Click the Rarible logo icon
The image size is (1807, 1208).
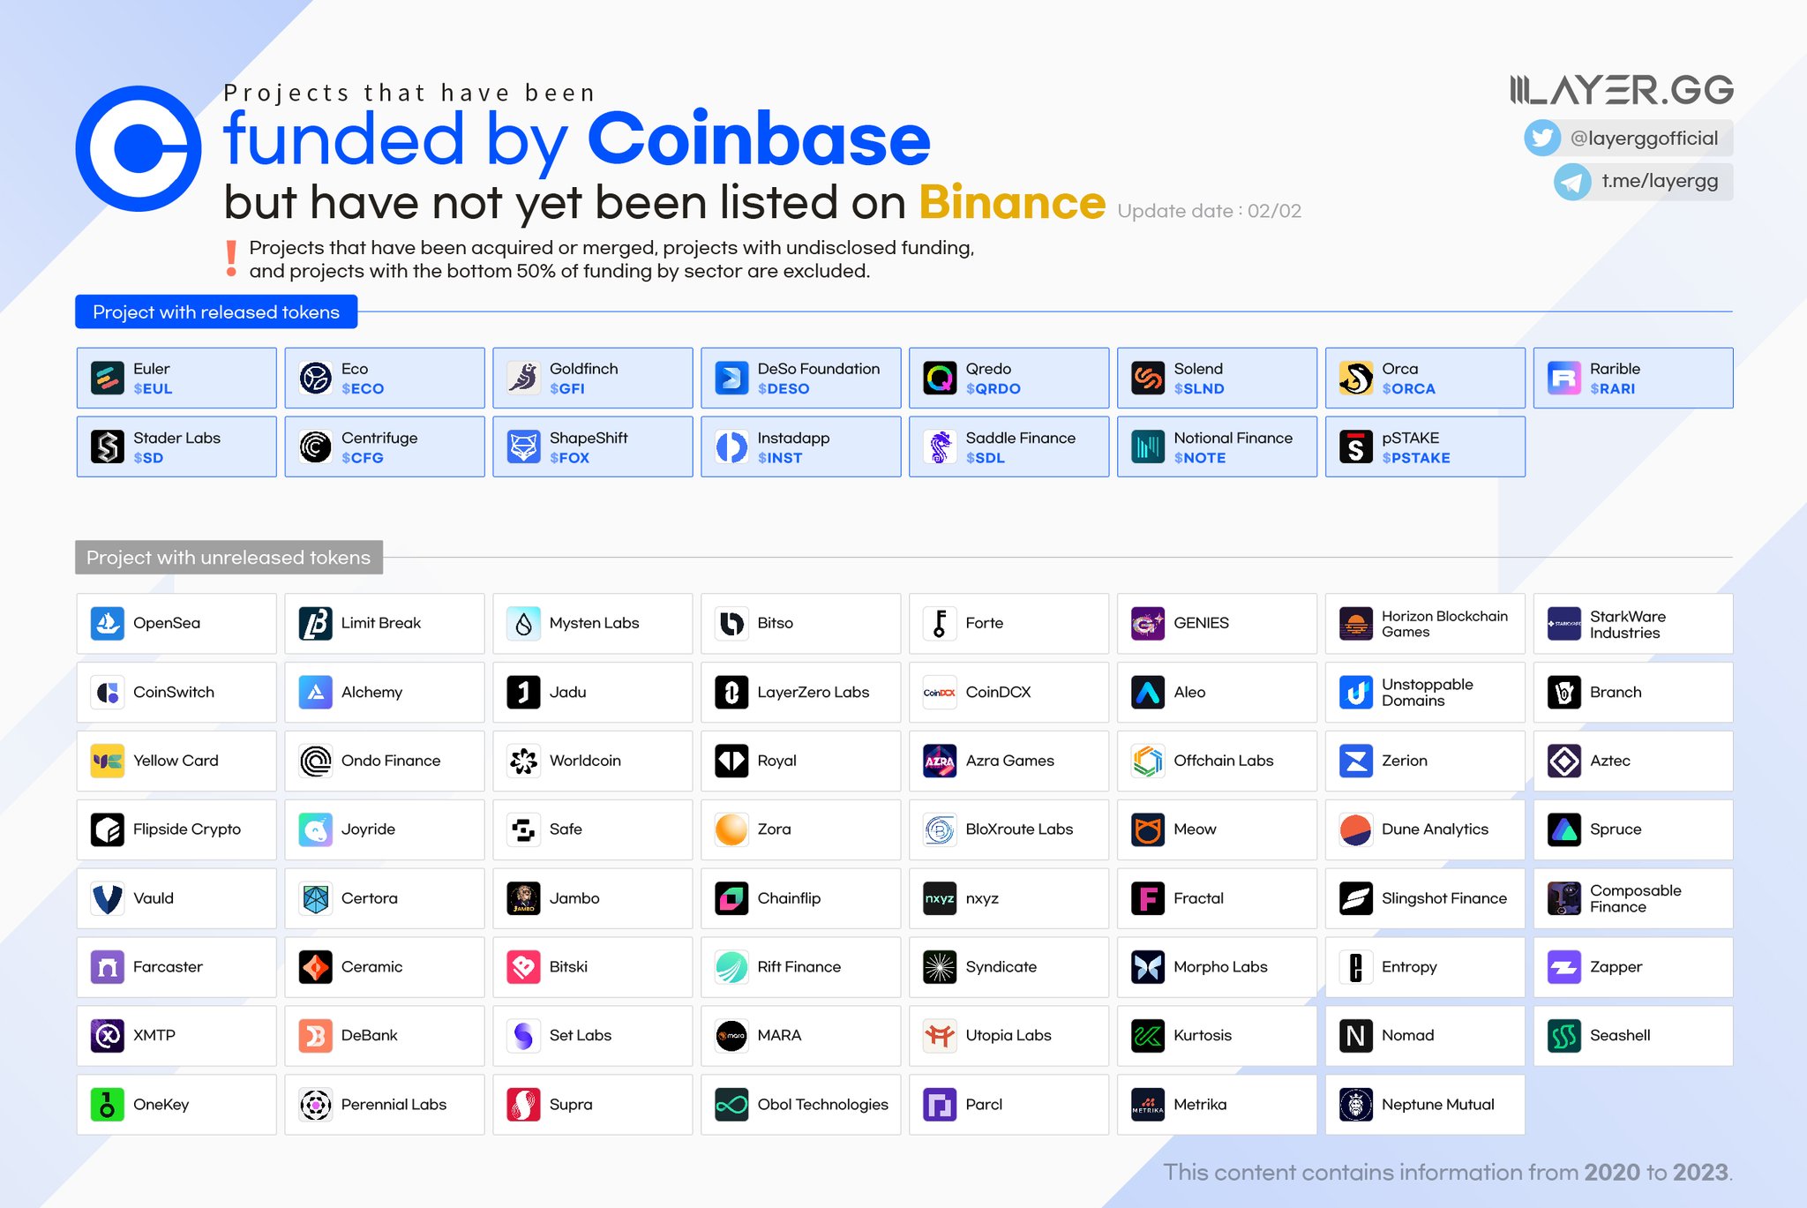[x=1563, y=378]
